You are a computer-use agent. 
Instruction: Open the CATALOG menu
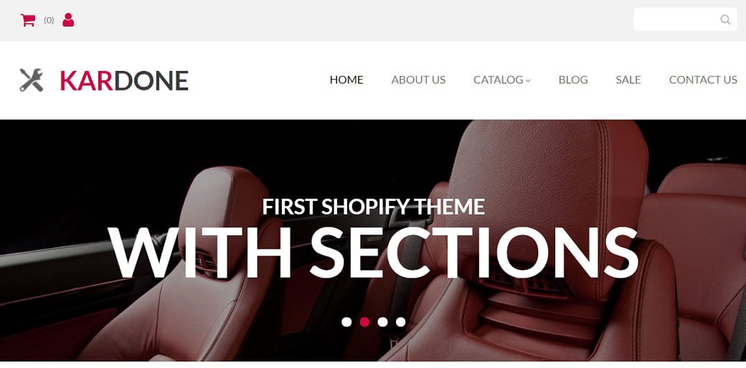point(498,80)
